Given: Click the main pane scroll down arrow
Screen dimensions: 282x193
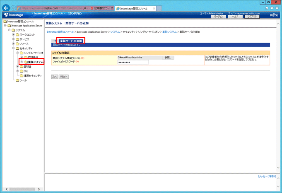Looking at the screenshot, I should (x=278, y=168).
